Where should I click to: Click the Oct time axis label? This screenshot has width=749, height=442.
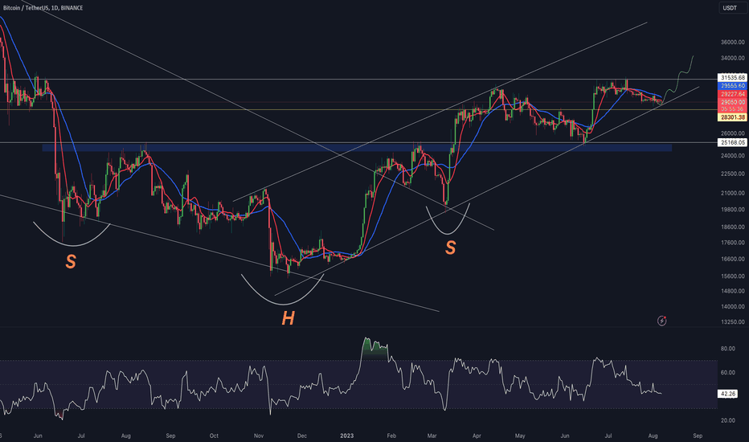click(x=214, y=436)
